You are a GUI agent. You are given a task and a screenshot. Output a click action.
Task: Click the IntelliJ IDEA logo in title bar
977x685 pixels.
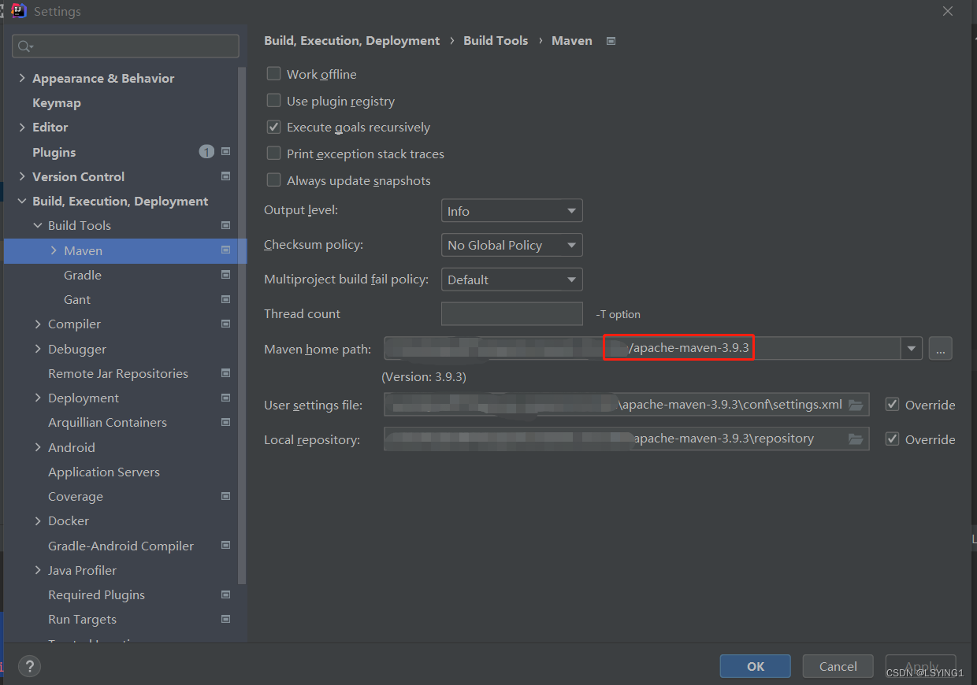[x=19, y=11]
